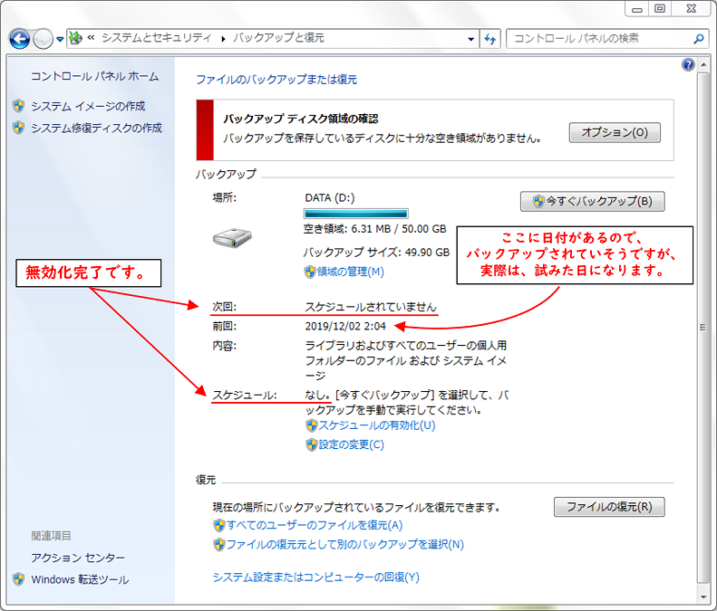The image size is (717, 611).
Task: Click shield icon beside 設定の変更(C)
Action: (x=312, y=444)
